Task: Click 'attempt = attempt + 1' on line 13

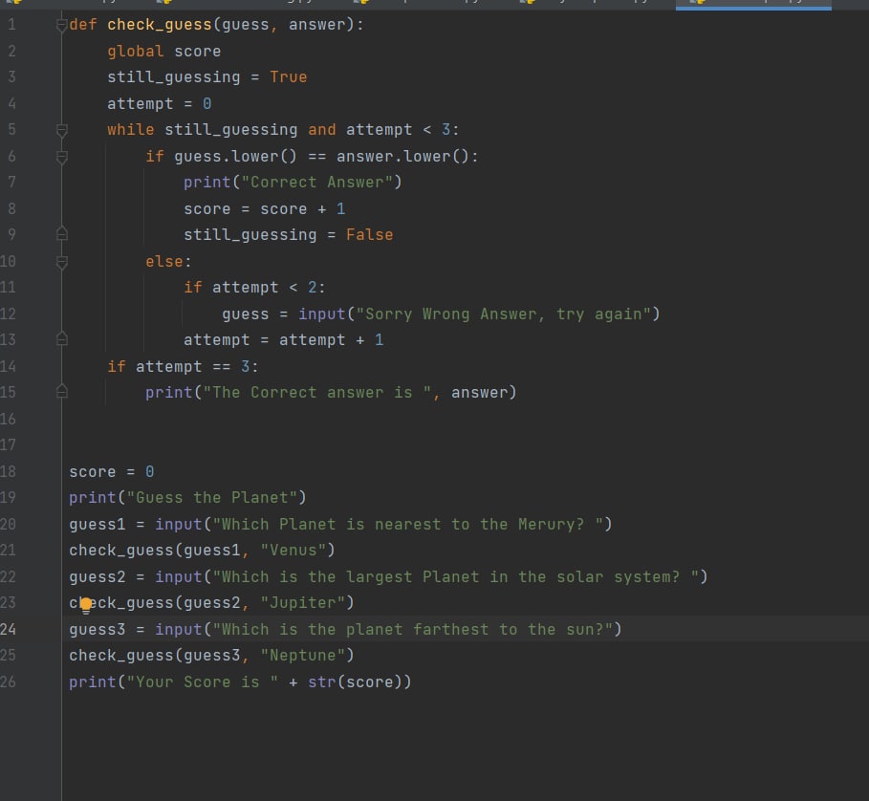Action: [x=283, y=340]
